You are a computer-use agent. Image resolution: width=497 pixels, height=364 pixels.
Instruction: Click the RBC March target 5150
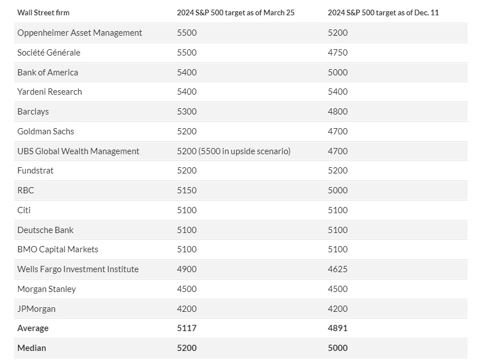point(186,191)
